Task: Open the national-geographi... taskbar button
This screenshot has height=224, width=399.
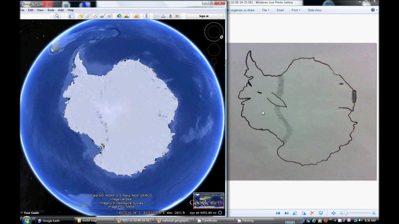Action: click(175, 221)
